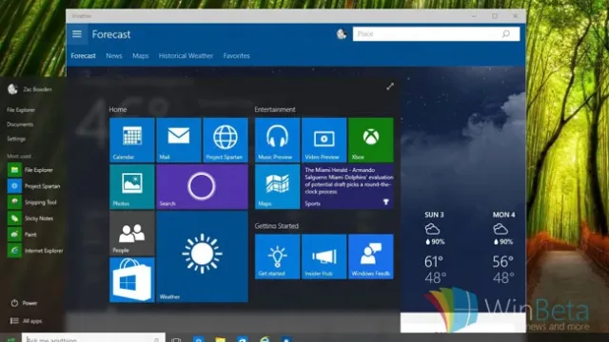Screen dimensions: 609x342
Task: Open the Store shopping bag tile
Action: click(x=132, y=279)
